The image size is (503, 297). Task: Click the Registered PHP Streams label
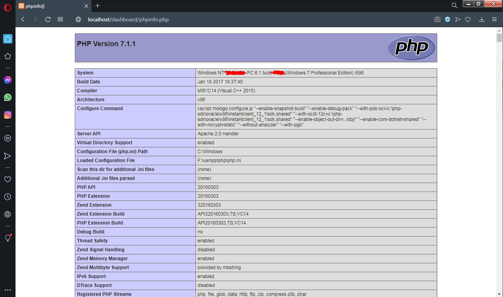click(x=104, y=294)
